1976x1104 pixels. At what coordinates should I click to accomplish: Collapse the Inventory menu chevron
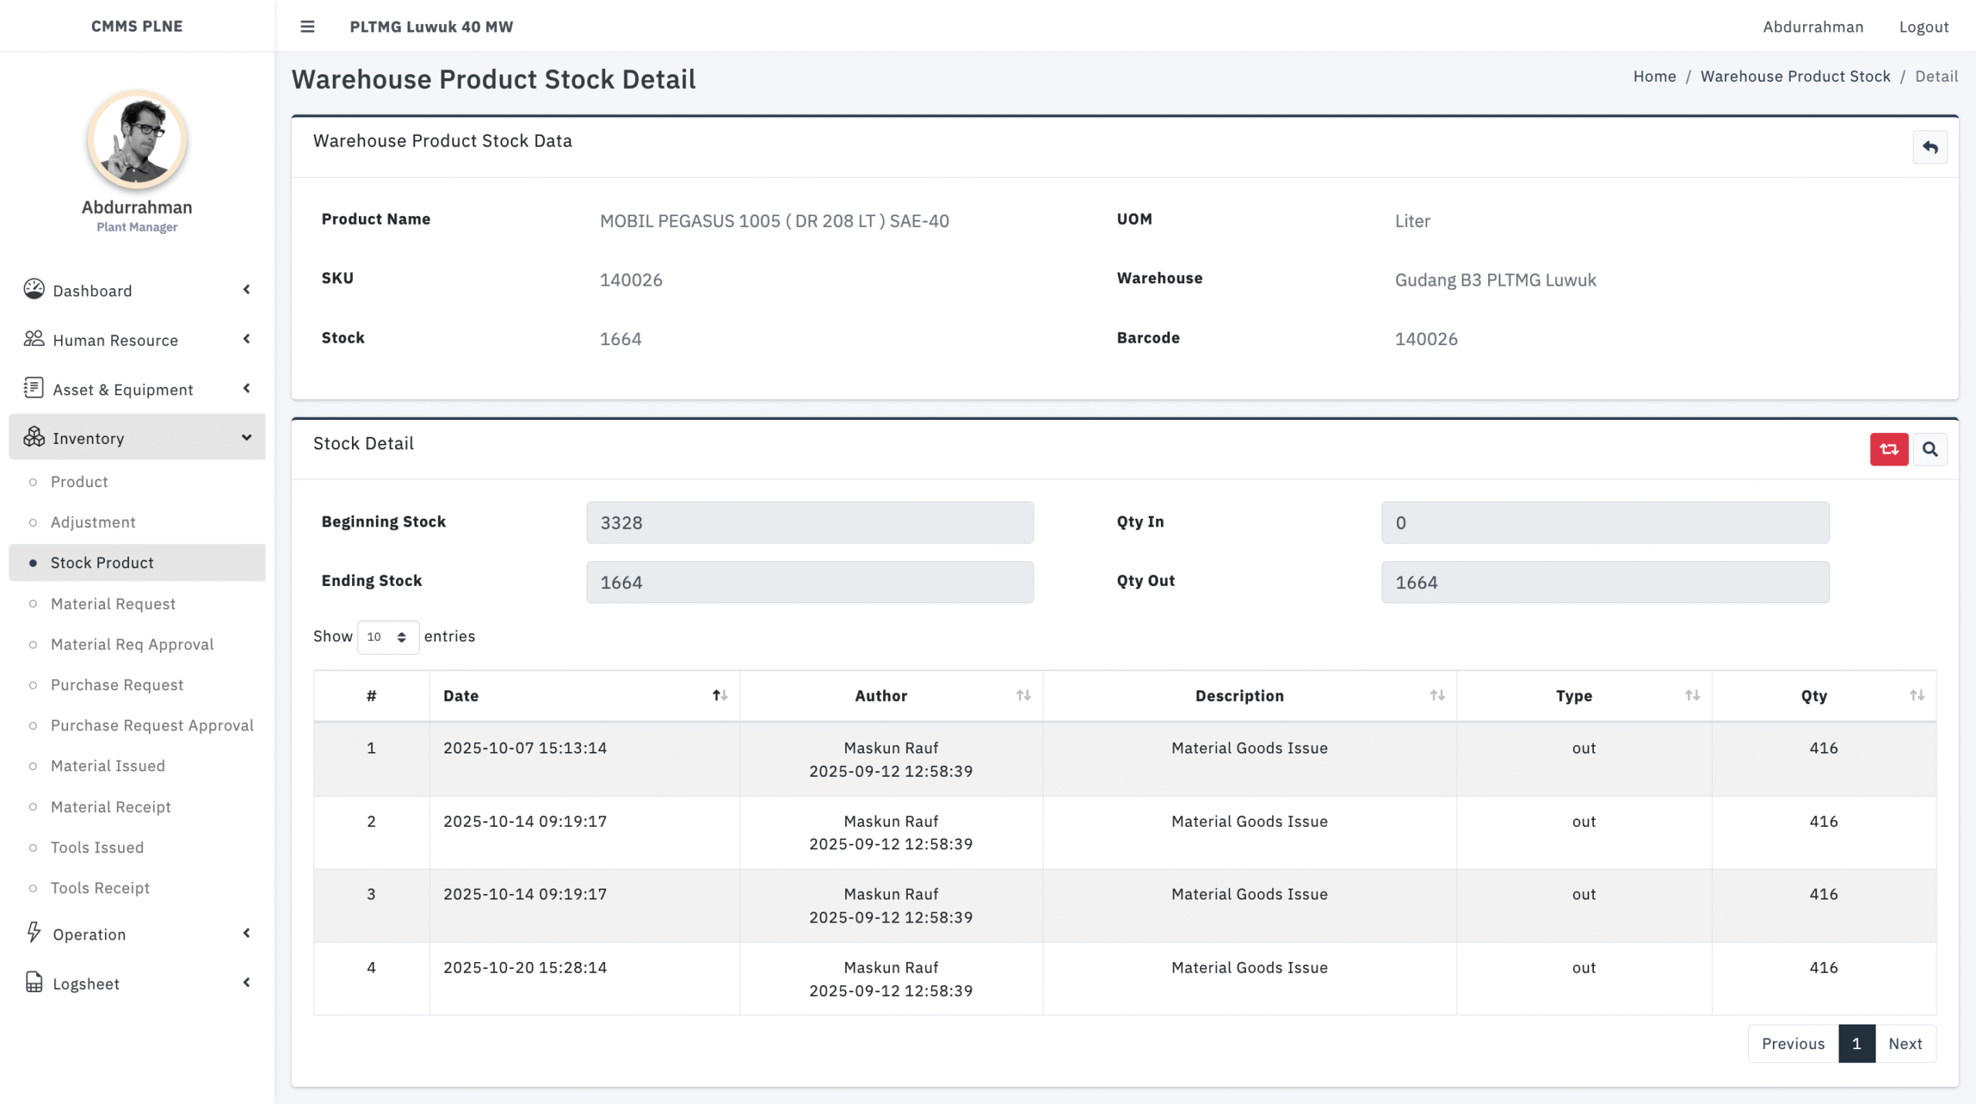tap(247, 438)
